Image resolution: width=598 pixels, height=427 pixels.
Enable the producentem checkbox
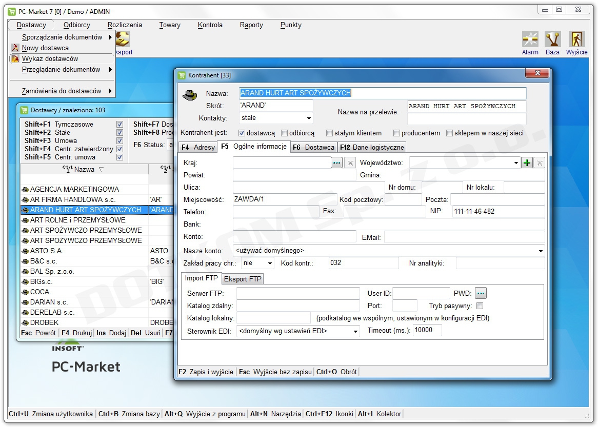pyautogui.click(x=396, y=133)
